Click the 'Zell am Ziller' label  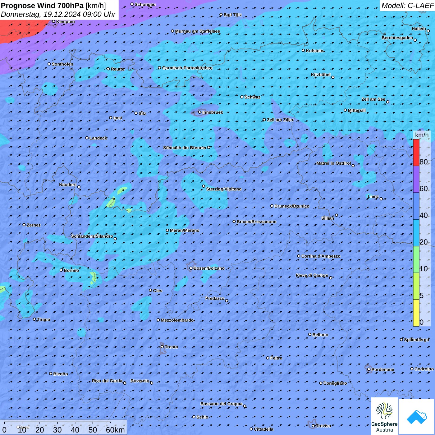(280, 120)
